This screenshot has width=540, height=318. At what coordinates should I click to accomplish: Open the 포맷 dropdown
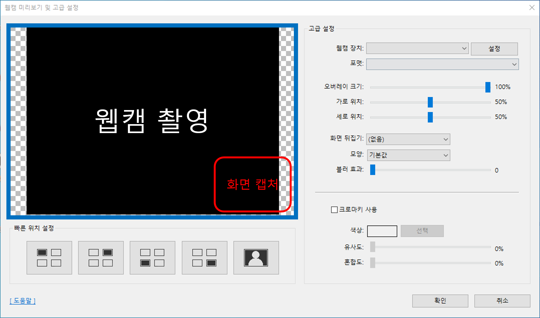(442, 64)
